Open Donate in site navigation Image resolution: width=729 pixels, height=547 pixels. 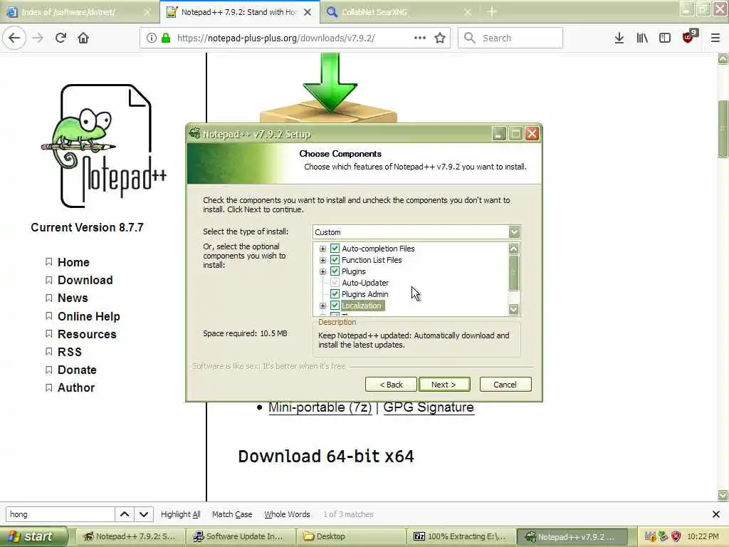point(77,370)
